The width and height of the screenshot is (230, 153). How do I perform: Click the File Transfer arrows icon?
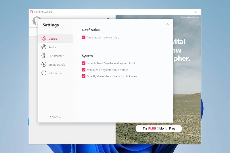pos(44,56)
